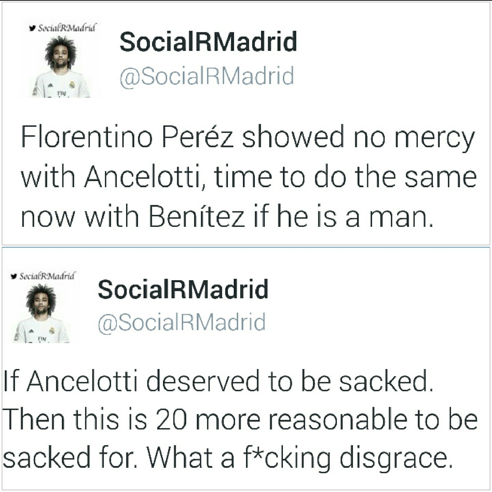Click the SocialRMadrid watermark text above the bottom avatar
The image size is (492, 492).
click(x=47, y=276)
